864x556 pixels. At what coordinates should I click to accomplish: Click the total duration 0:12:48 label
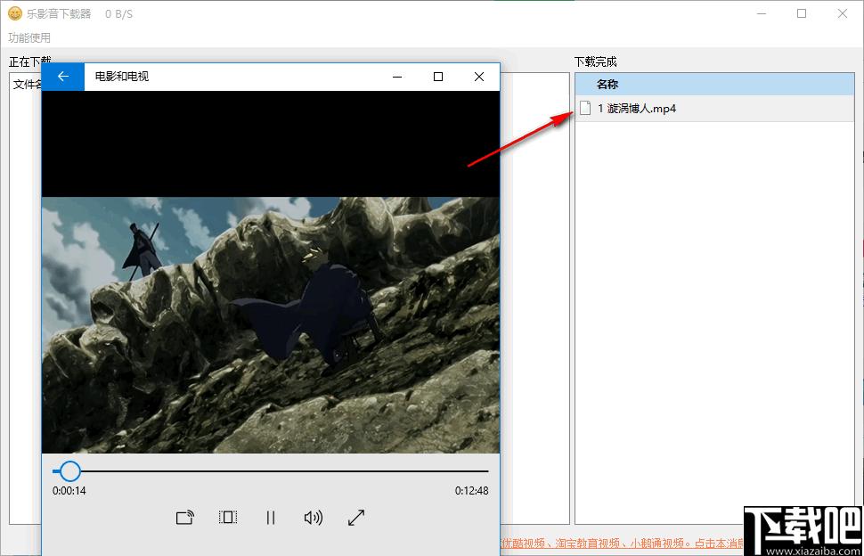coord(472,490)
